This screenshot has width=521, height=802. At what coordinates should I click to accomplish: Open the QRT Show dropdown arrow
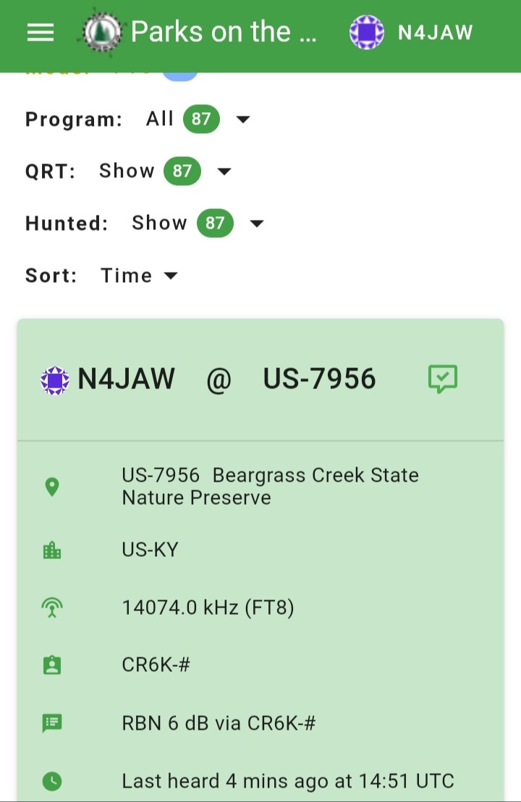pos(224,171)
